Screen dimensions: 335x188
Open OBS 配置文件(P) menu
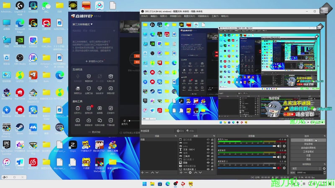point(189,16)
